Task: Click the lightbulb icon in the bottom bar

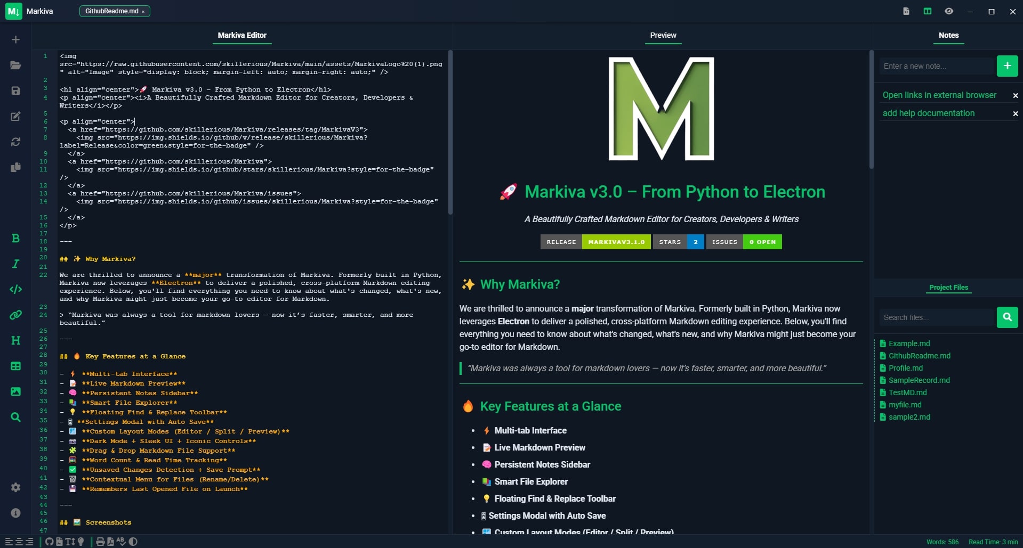Action: 81,542
